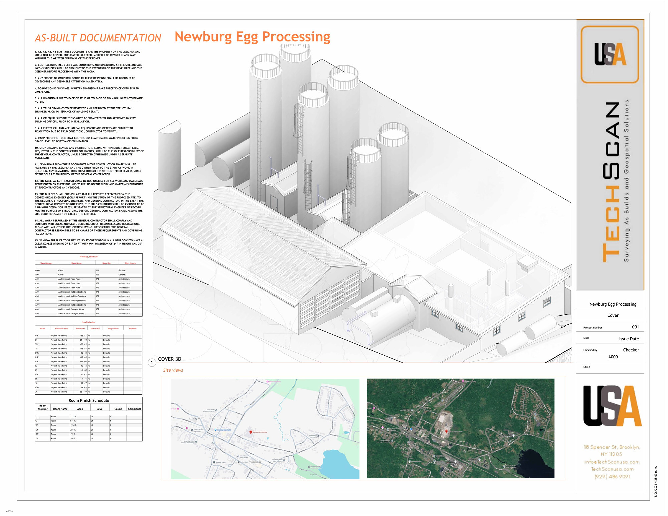Click the 'Sheet Group' column header

pos(130,263)
